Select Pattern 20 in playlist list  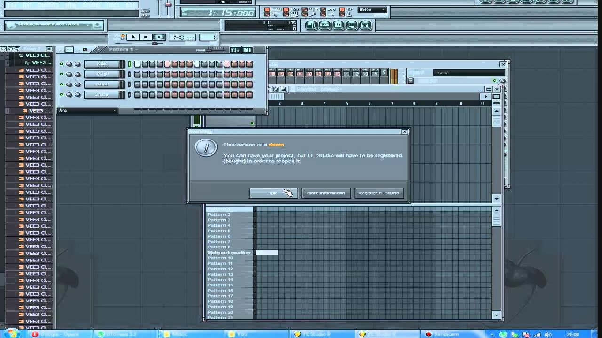click(x=230, y=312)
